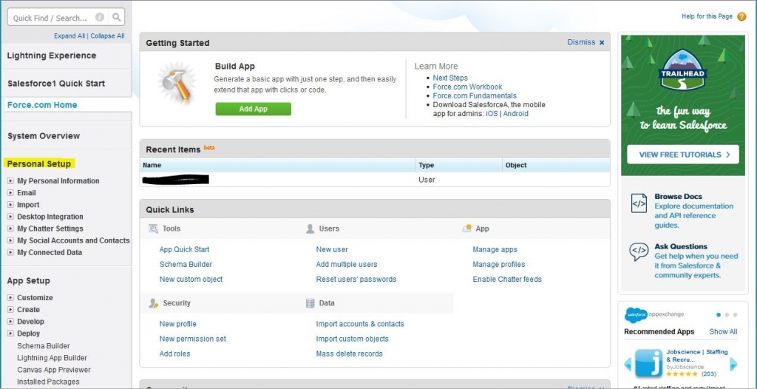
Task: Select third AppExchange carousel dot
Action: coord(735,314)
